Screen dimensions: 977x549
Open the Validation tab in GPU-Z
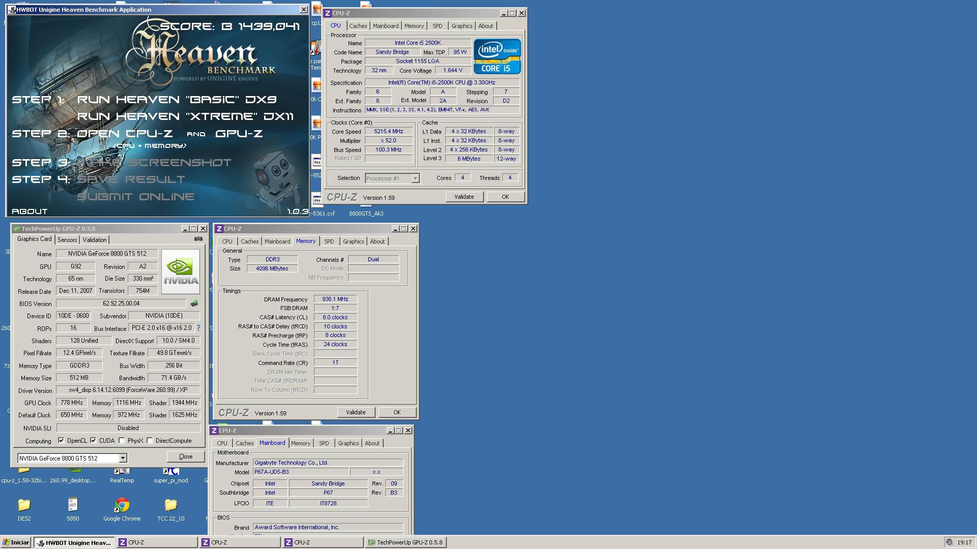95,240
